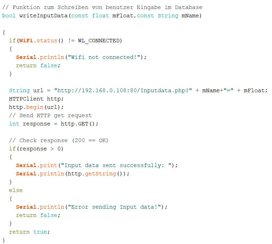Click the "Check response (200 == OK)" comment
This screenshot has height=244, width=272.
(59, 140)
